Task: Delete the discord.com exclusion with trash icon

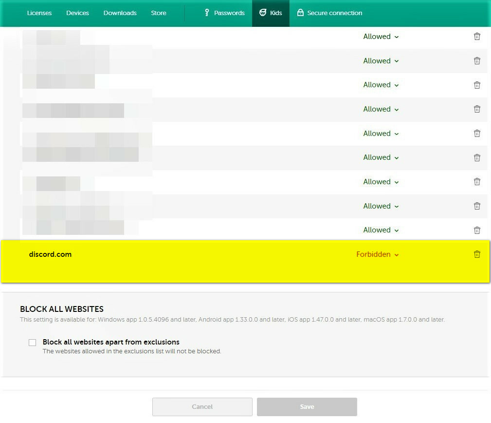Action: (477, 254)
